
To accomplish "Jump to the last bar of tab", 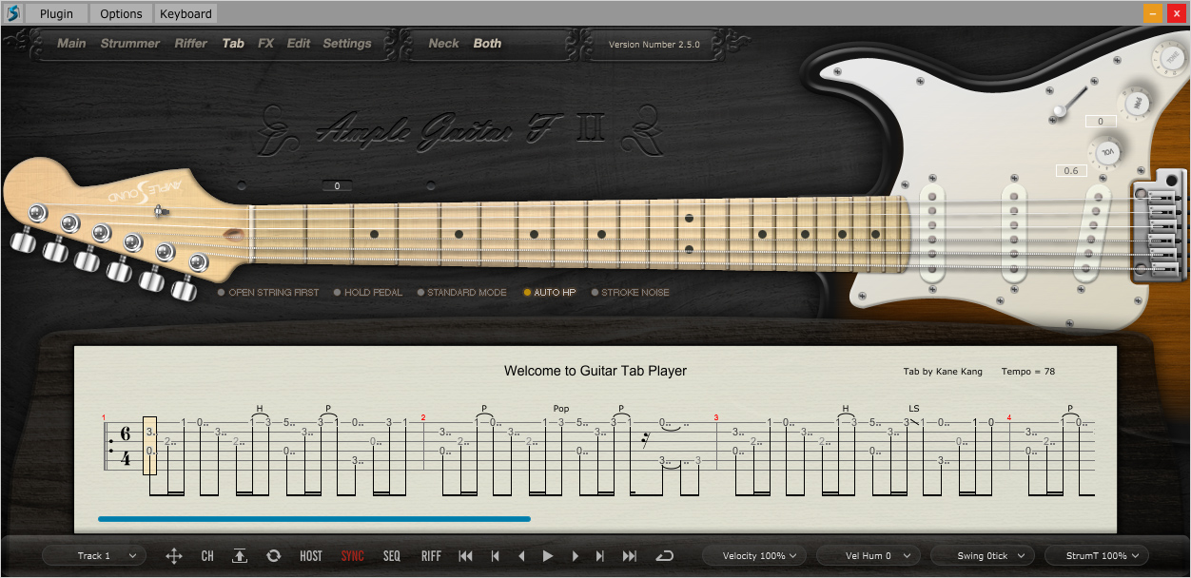I will 630,556.
